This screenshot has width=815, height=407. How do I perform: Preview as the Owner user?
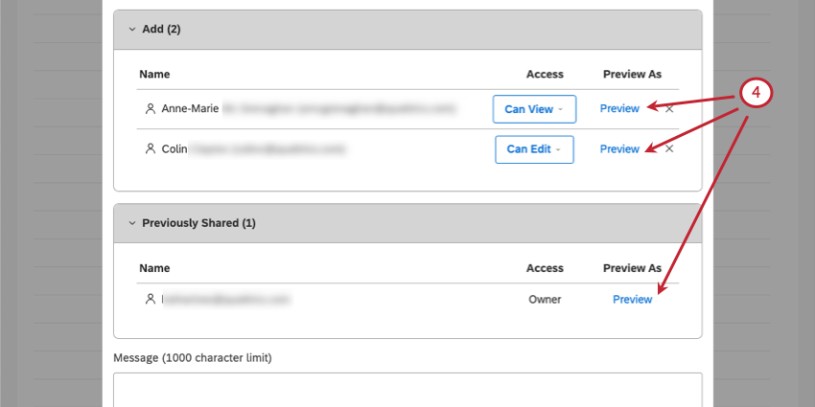[x=632, y=299]
